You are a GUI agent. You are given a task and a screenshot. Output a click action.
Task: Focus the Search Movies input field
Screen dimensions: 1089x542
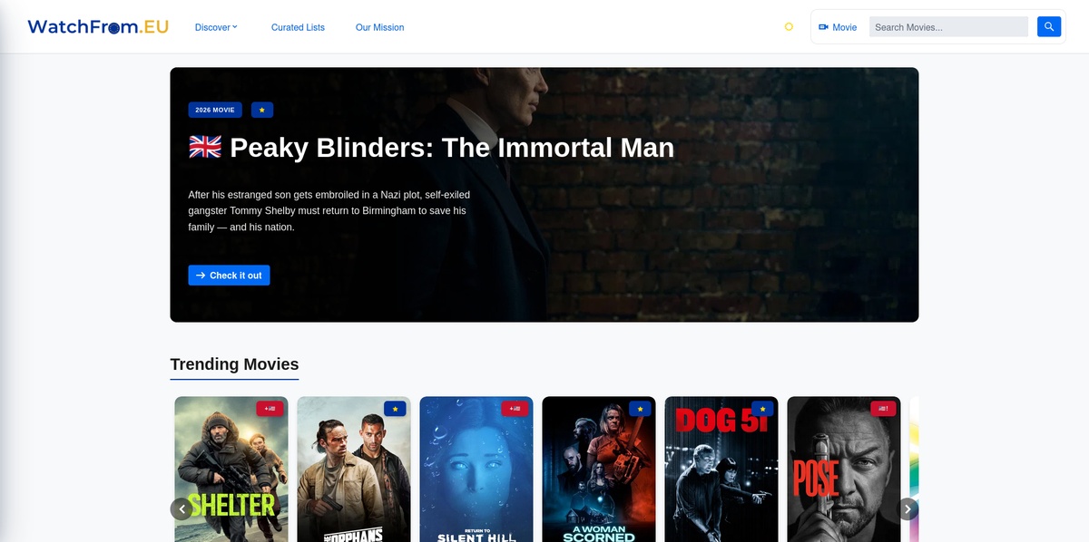click(948, 27)
